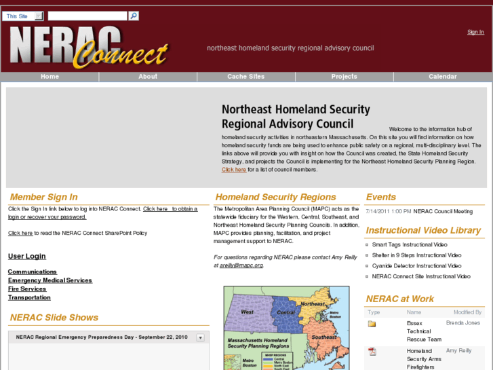Sort by Name column header
Viewport: 493px width, 370px height.
pos(414,312)
